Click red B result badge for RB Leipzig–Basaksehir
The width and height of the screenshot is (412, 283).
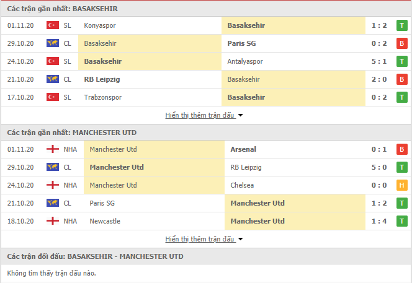401,79
